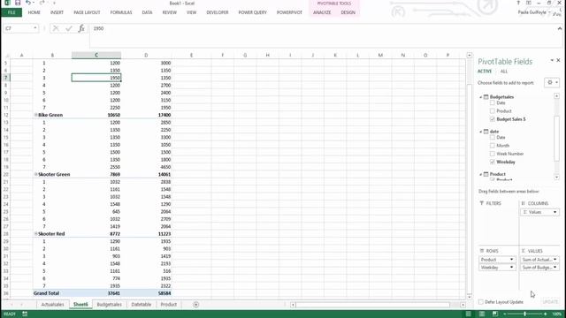Switch to Budgetsales sheet tab
Viewport: 566px width, 318px height.
(109, 305)
